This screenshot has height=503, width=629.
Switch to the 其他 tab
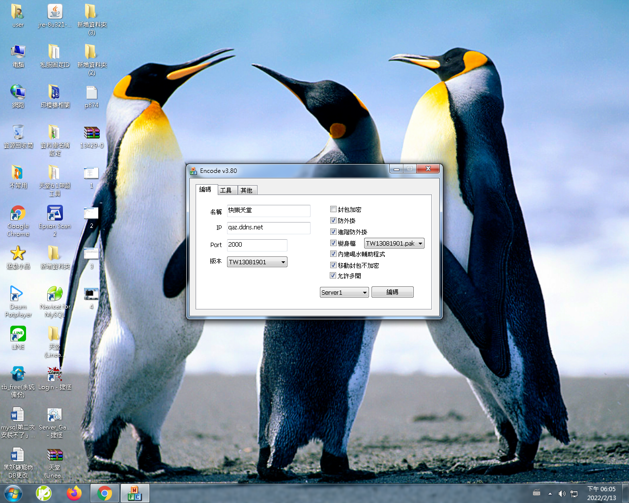247,190
